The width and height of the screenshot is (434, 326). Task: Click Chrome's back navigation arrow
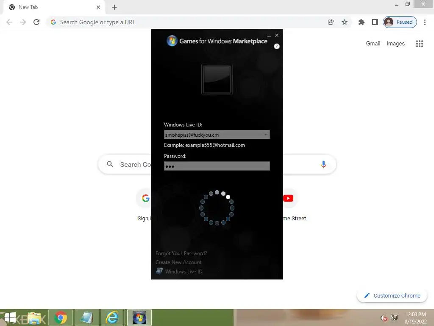(x=9, y=22)
